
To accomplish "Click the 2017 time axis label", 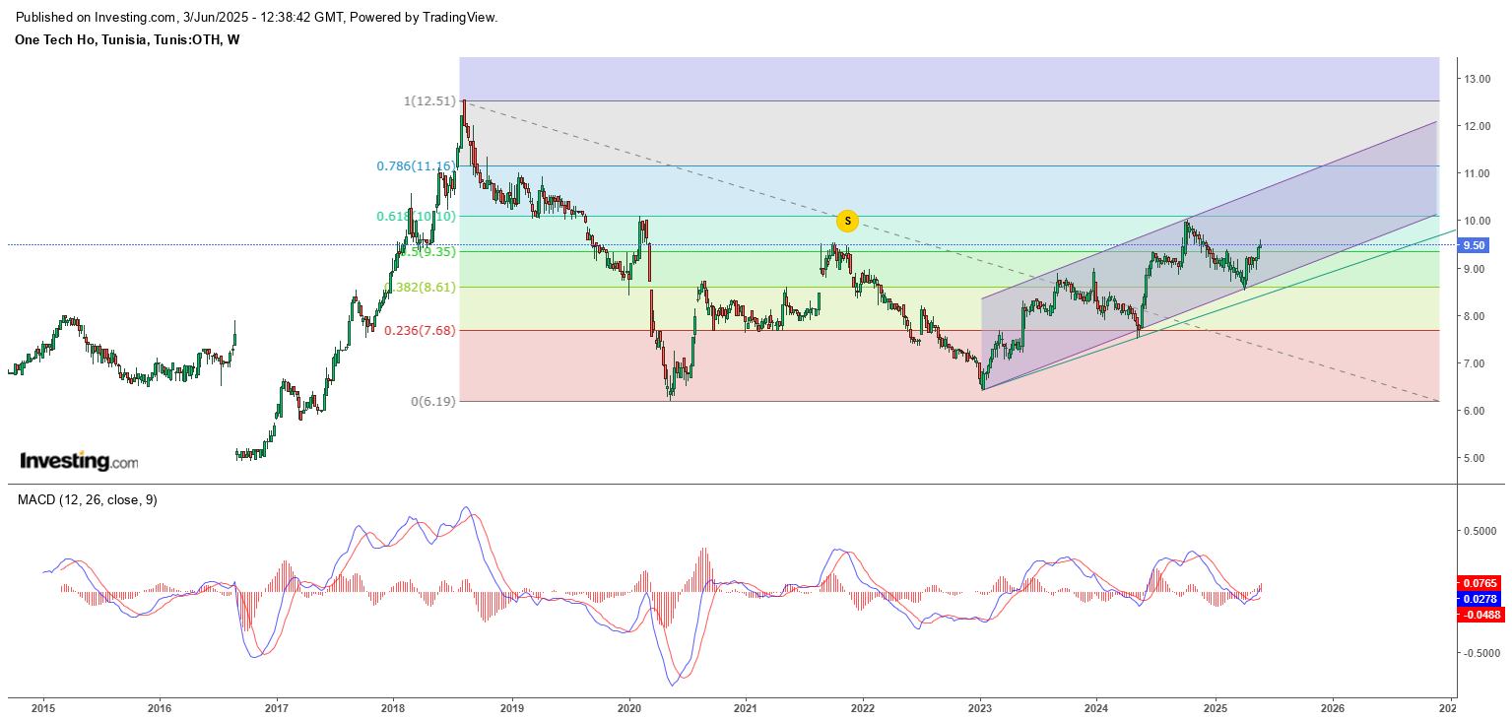I will pyautogui.click(x=277, y=708).
